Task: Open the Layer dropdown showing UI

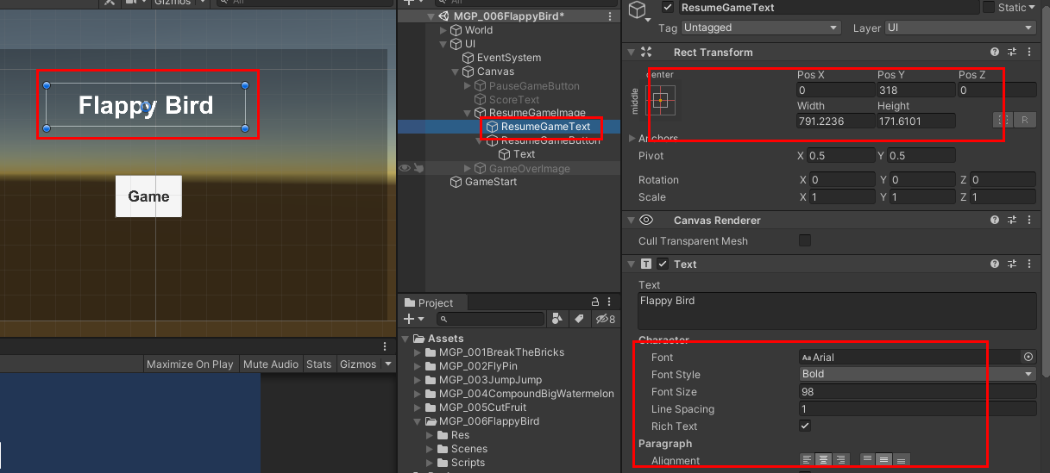Action: [960, 28]
